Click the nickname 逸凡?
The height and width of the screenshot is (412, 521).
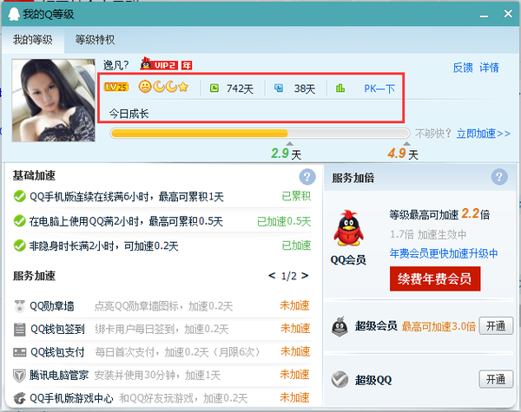click(116, 65)
